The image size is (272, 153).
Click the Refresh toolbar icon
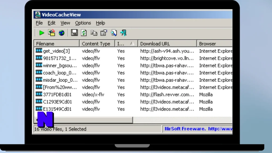[x=84, y=33]
